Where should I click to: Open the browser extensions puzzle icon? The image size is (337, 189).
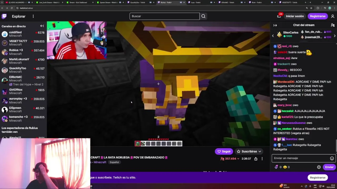click(x=318, y=8)
